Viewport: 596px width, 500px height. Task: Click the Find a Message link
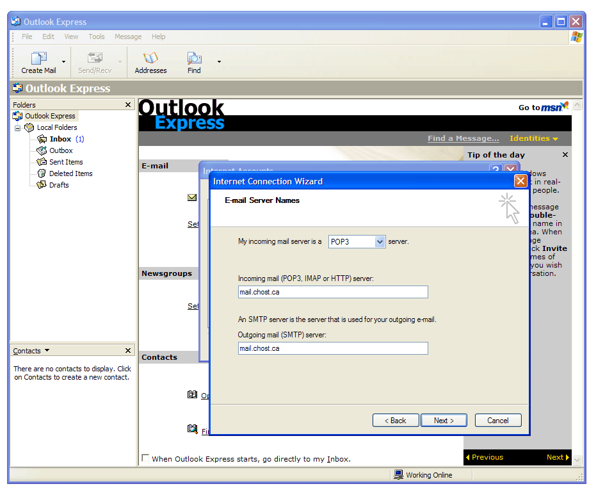463,138
